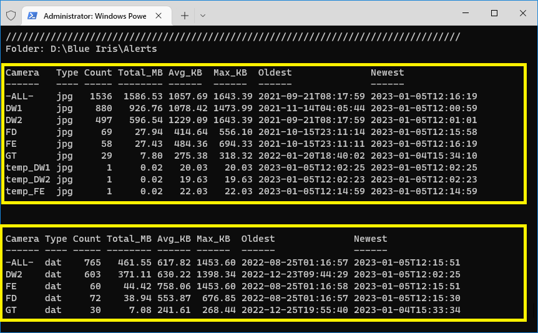Click the total value 1586.53

tap(143, 96)
